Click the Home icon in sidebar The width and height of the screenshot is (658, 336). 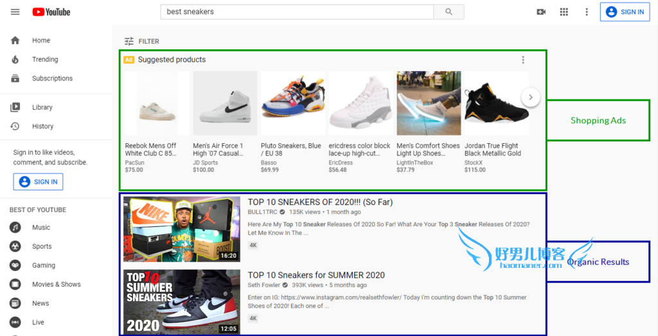pos(15,40)
